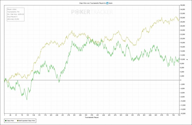The height and width of the screenshot is (125, 192).
Task: Click the poker site icon beside stylev in title
Action: point(107,3)
